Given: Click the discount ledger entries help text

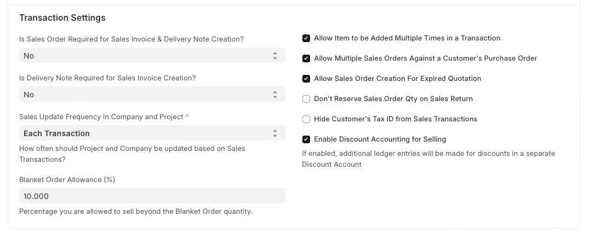Looking at the screenshot, I should tap(428, 159).
